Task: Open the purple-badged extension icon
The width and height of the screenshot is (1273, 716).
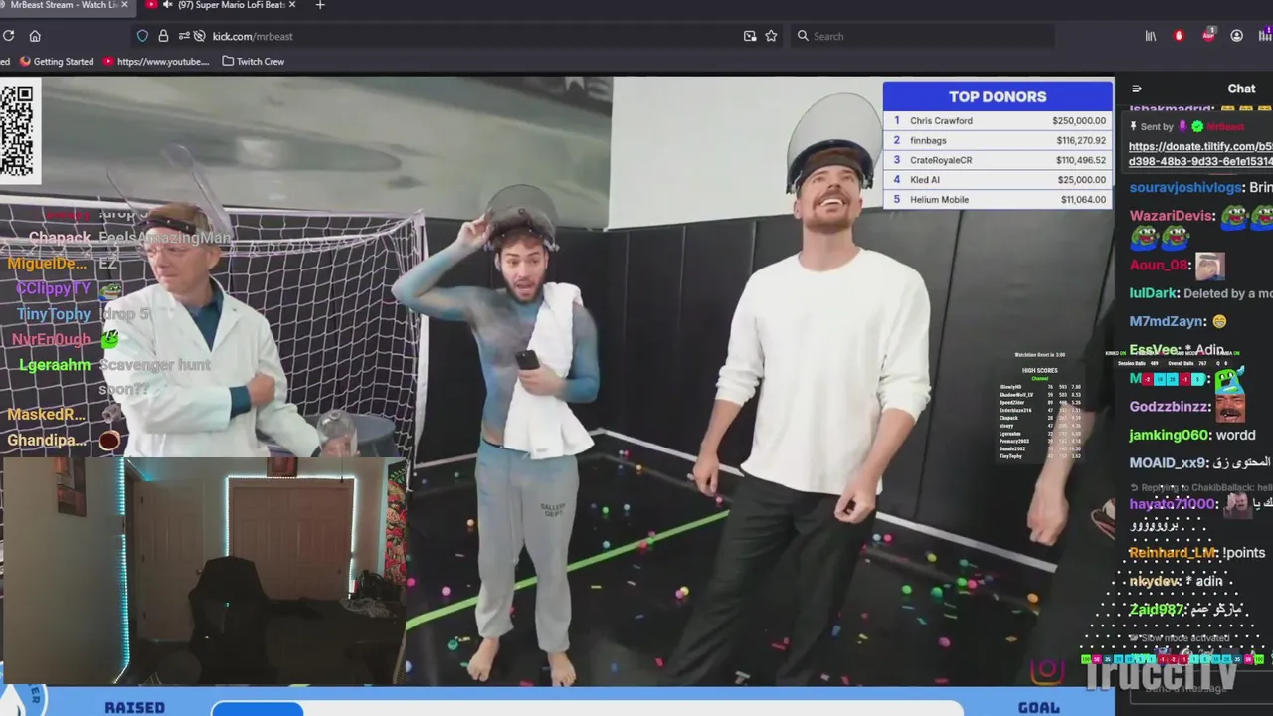Action: [x=1265, y=36]
